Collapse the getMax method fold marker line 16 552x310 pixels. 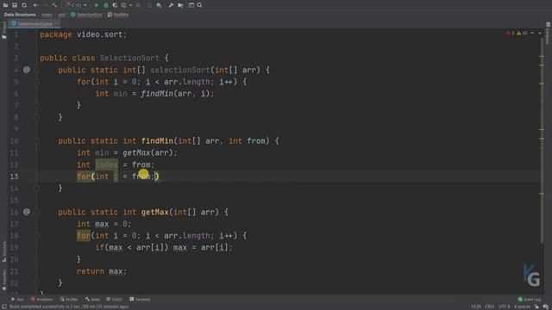coord(36,212)
